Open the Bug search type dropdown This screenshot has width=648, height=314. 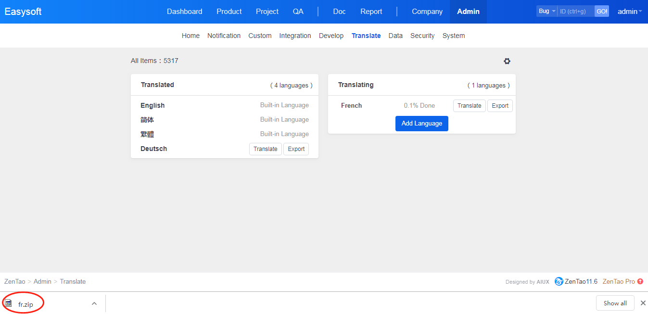pos(546,11)
